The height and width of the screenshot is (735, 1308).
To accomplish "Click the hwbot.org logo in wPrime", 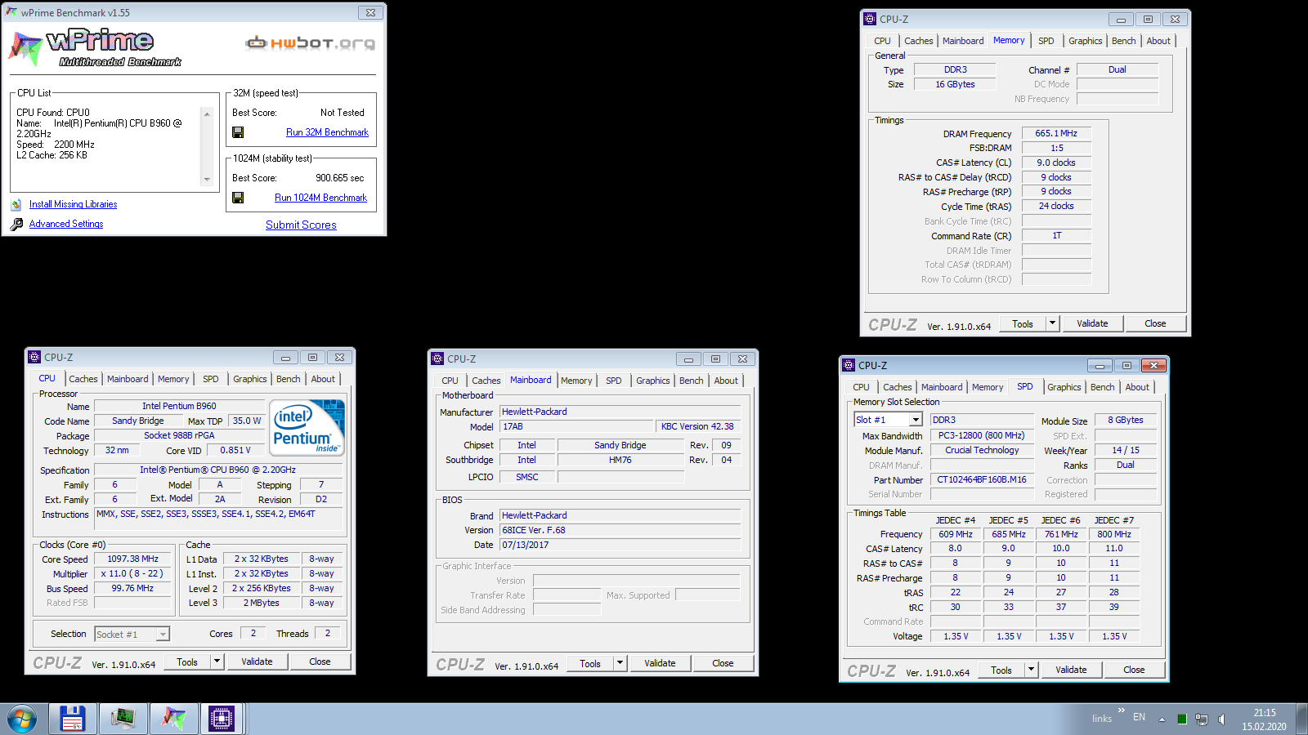I will (311, 42).
